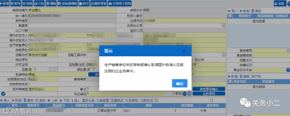Open the 附注 notes button
Image resolution: width=290 pixels, height=116 pixels.
[84, 3]
